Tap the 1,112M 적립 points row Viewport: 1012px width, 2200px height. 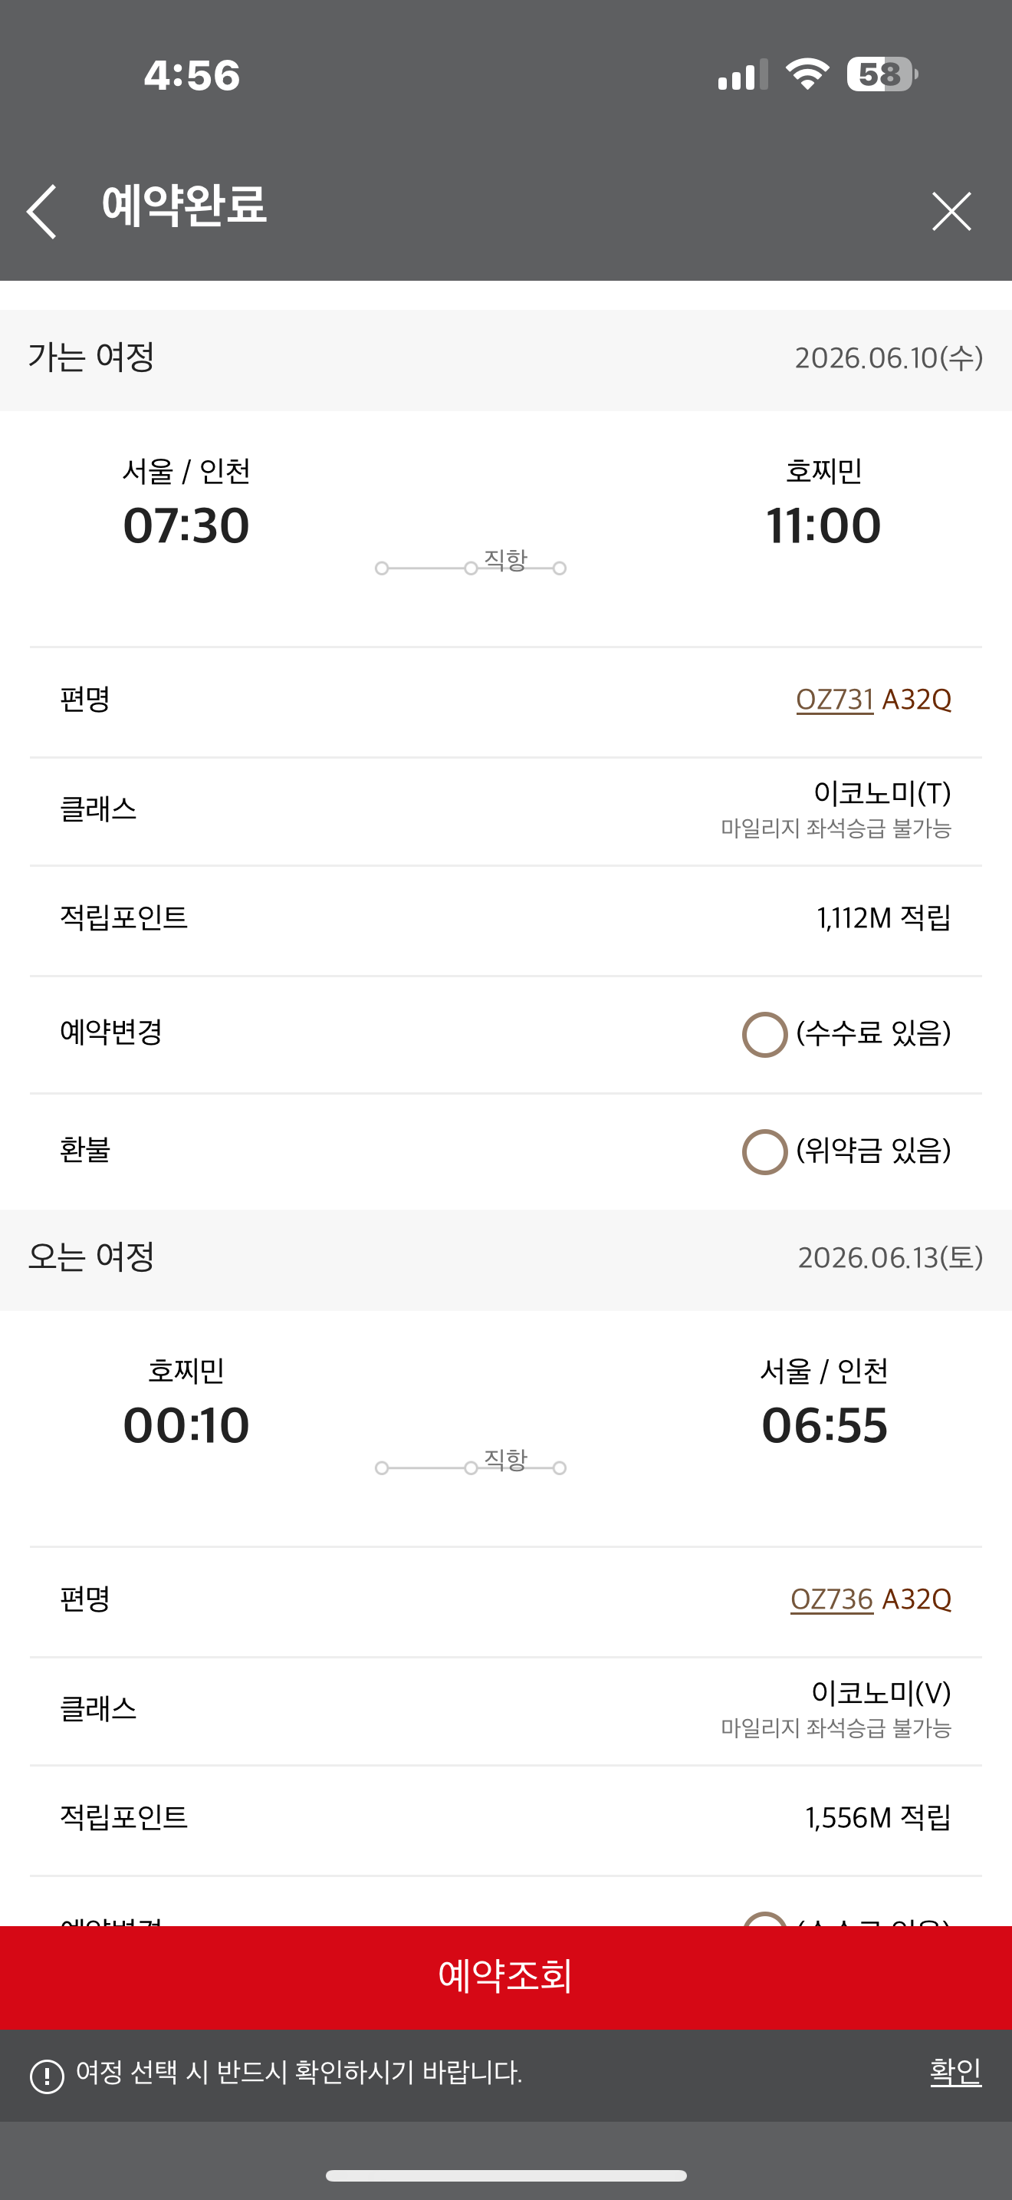(883, 918)
